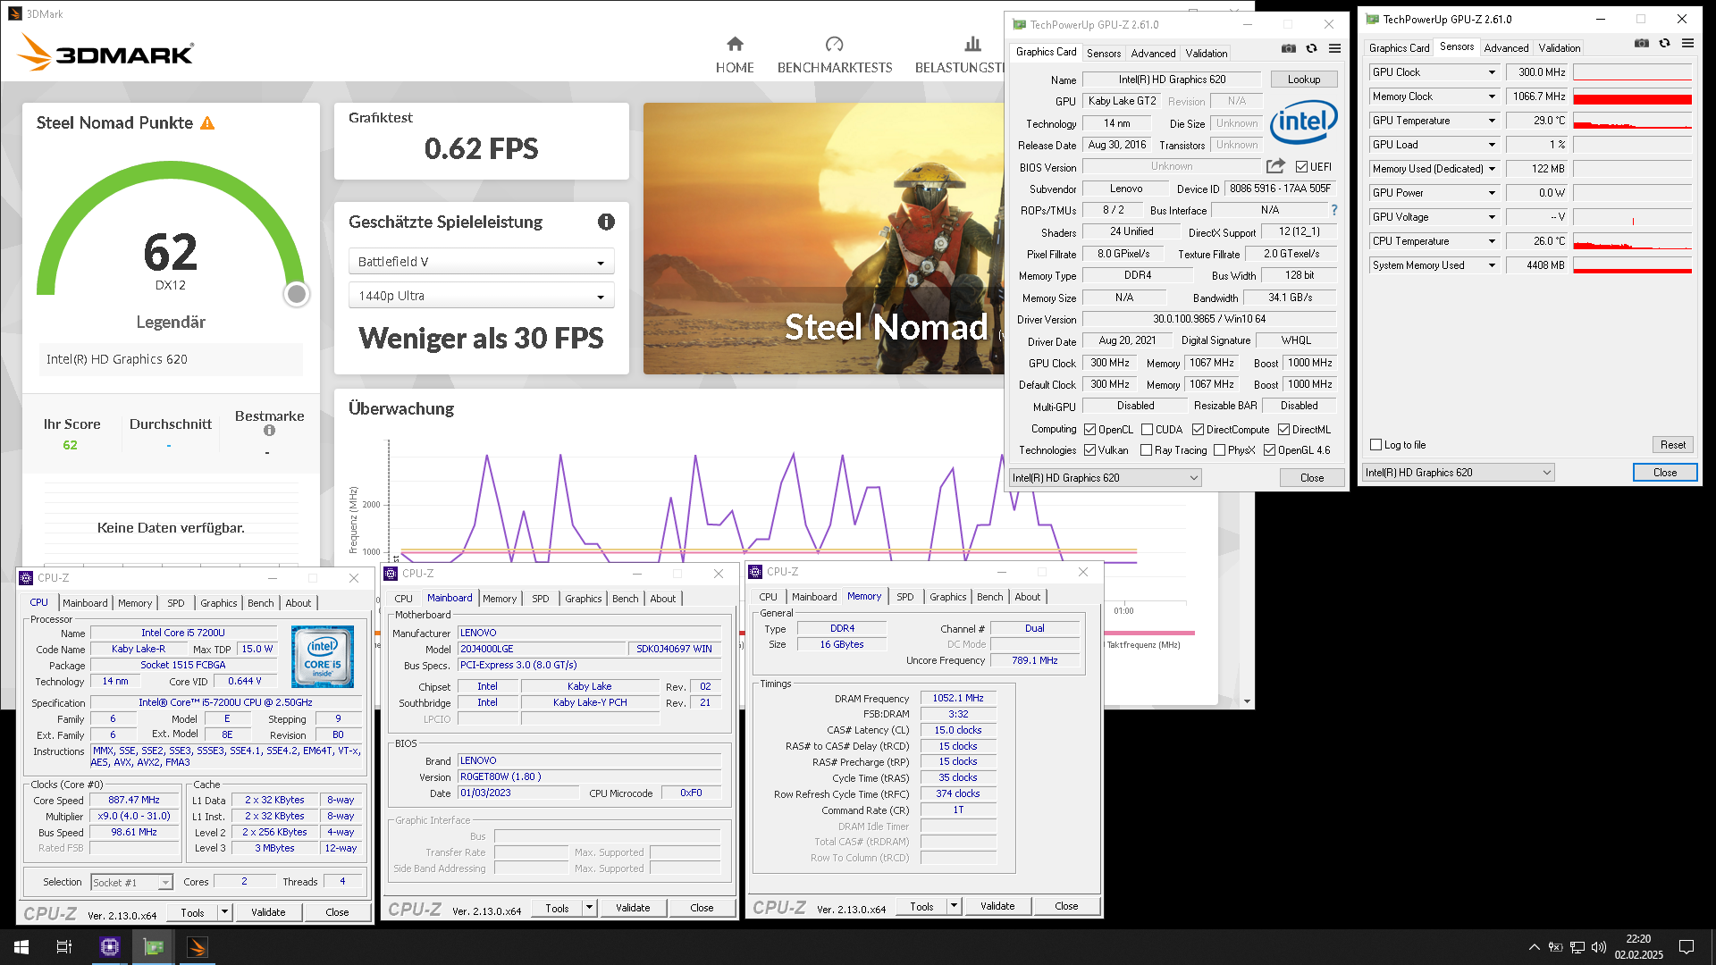Click the Intel logo in GPU-Z
The height and width of the screenshot is (965, 1716).
pos(1303,122)
